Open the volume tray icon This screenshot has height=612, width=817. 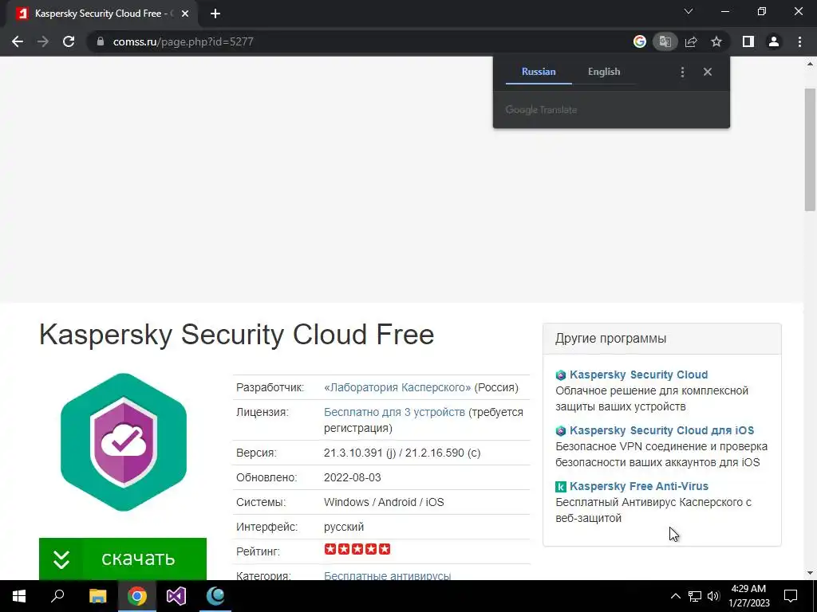713,596
